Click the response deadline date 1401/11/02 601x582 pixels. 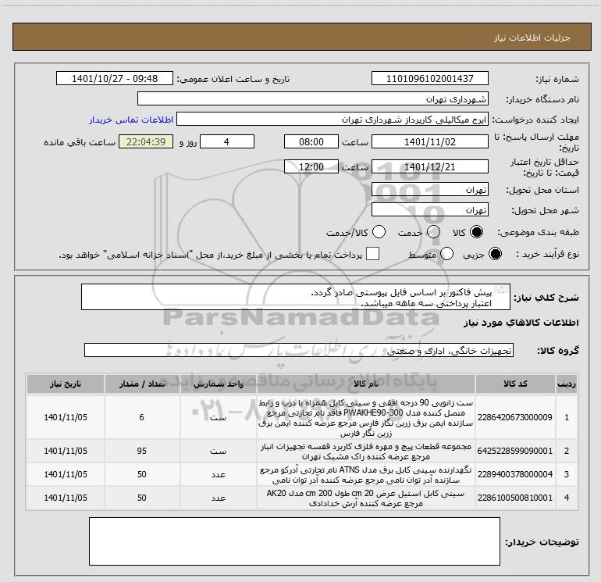pyautogui.click(x=429, y=141)
